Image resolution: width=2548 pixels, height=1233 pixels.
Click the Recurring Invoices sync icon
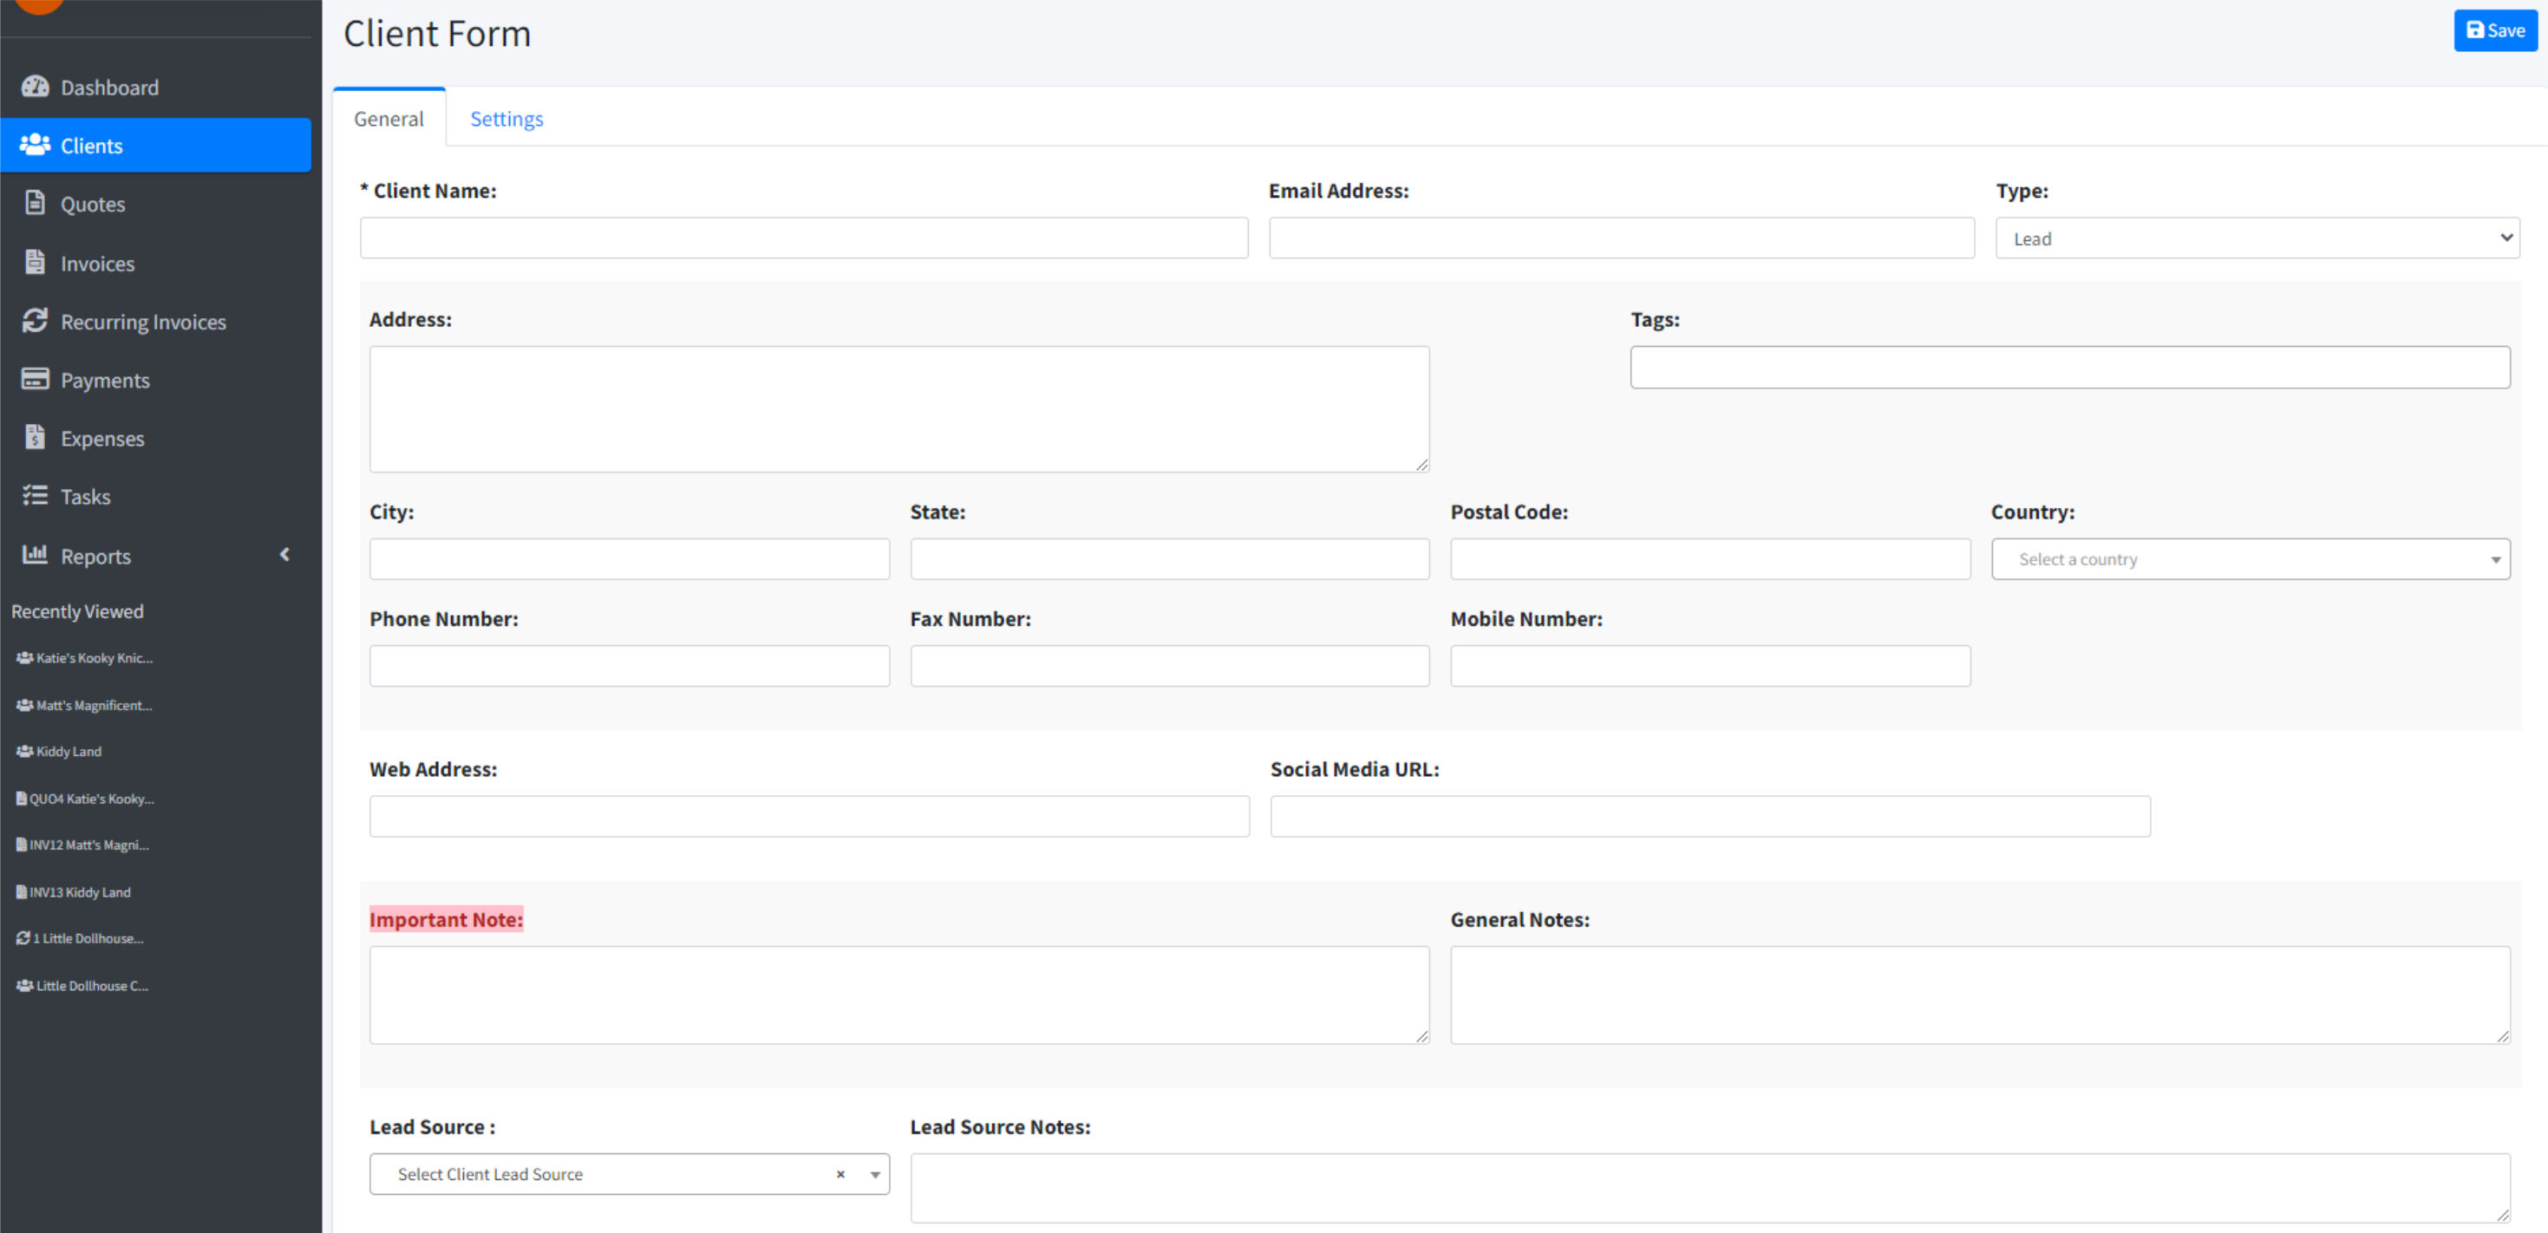click(35, 322)
